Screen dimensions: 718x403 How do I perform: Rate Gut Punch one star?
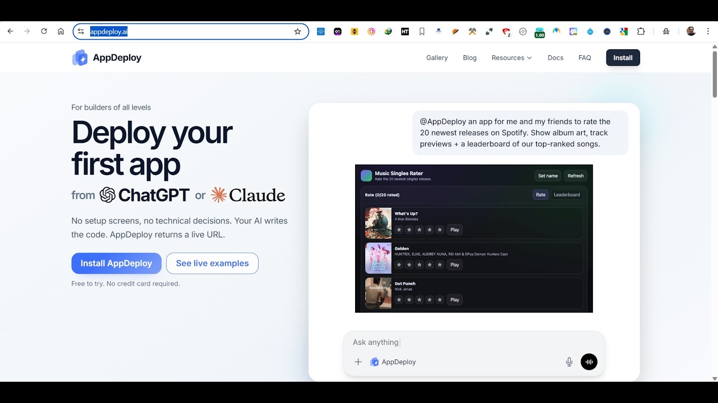pos(399,300)
